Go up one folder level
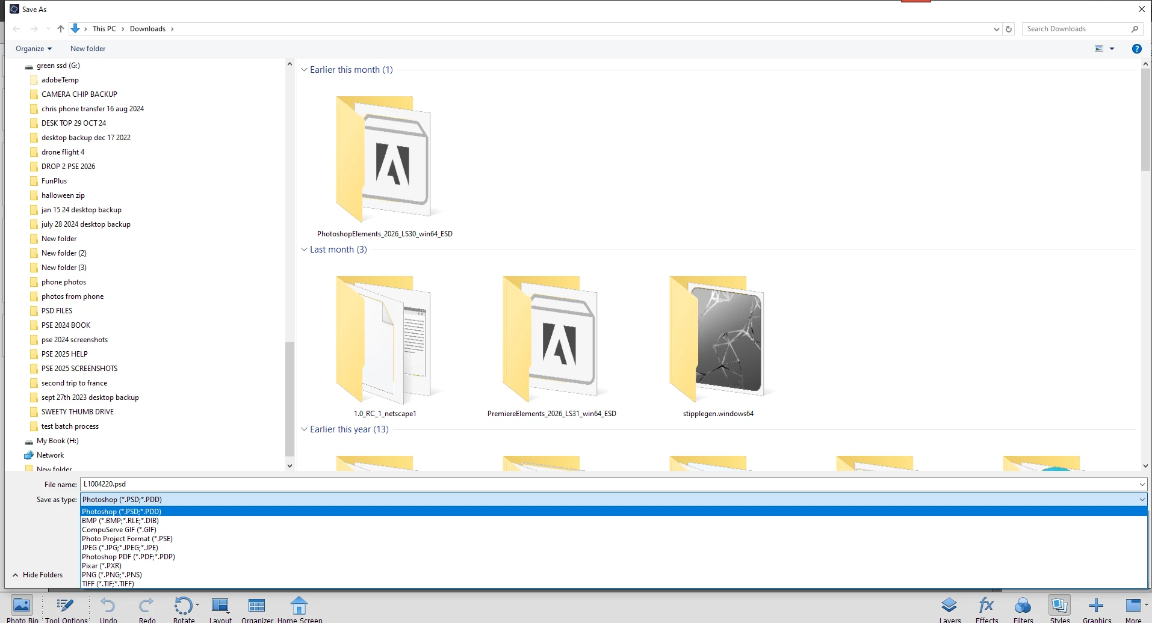This screenshot has width=1152, height=623. pyautogui.click(x=61, y=29)
